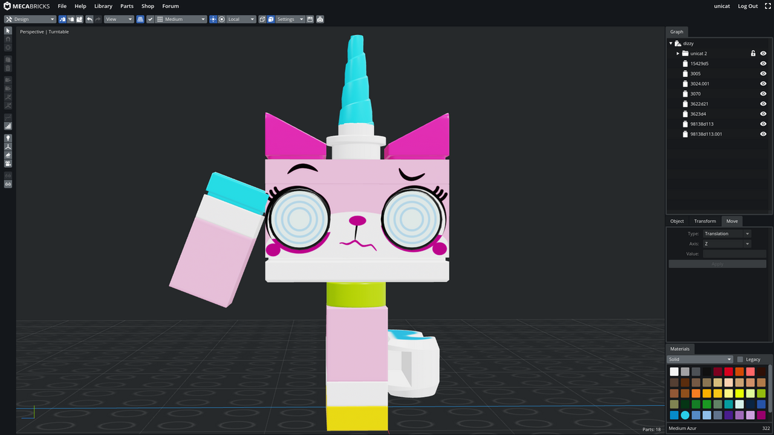
Task: Enable the Legacy checkbox in Materials
Action: tap(740, 359)
